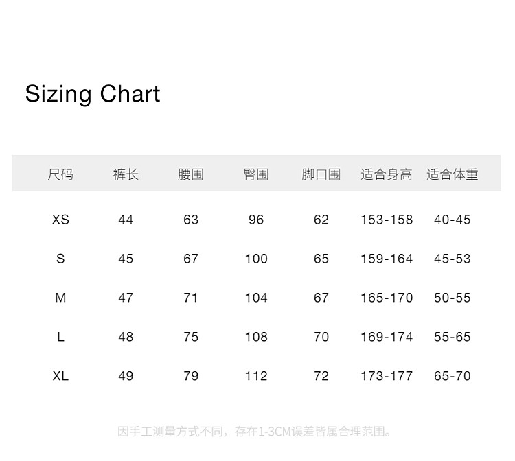
Task: Click the 1-3CM measurement error footnote
Action: [255, 432]
